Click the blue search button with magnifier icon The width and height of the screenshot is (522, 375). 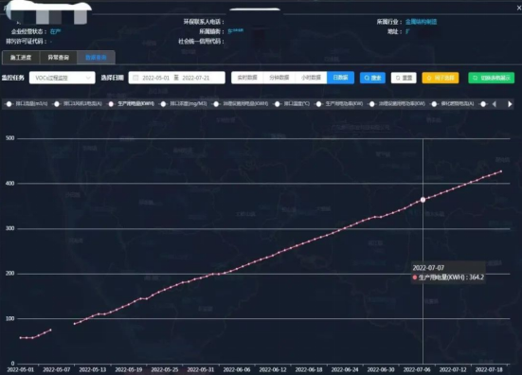(372, 78)
